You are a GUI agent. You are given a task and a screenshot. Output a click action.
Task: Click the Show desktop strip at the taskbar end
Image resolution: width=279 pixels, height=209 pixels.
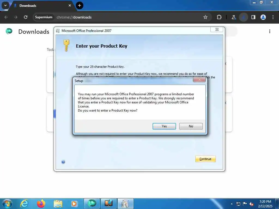pos(277,204)
